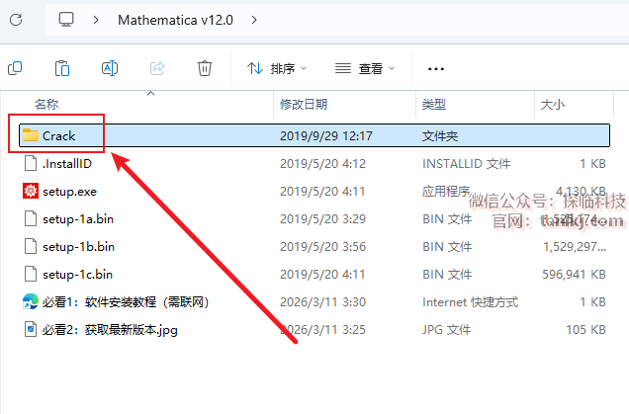
Task: Select the setup-1a.bin file icon
Action: pos(31,218)
